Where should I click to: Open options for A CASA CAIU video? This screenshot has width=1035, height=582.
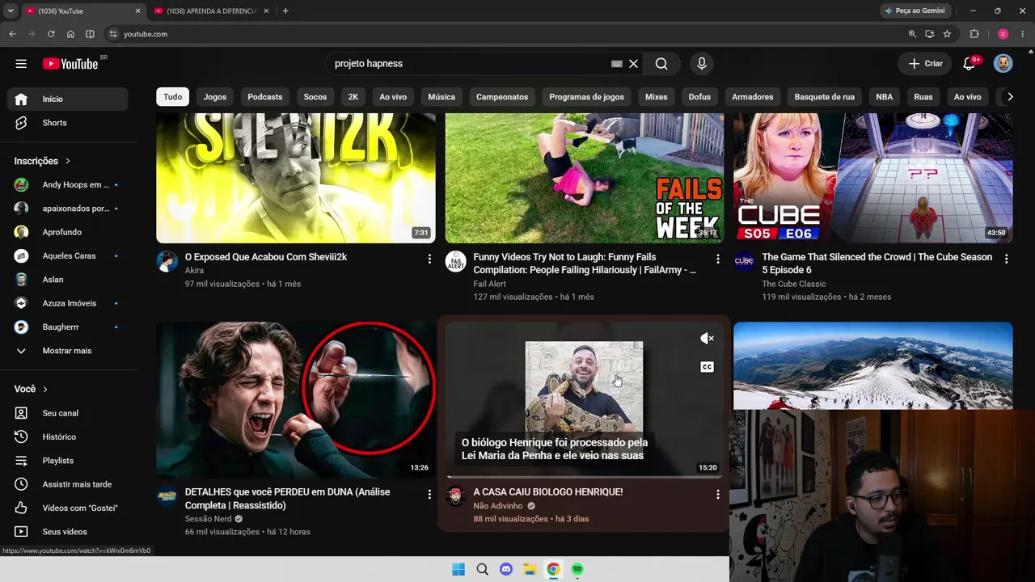718,494
